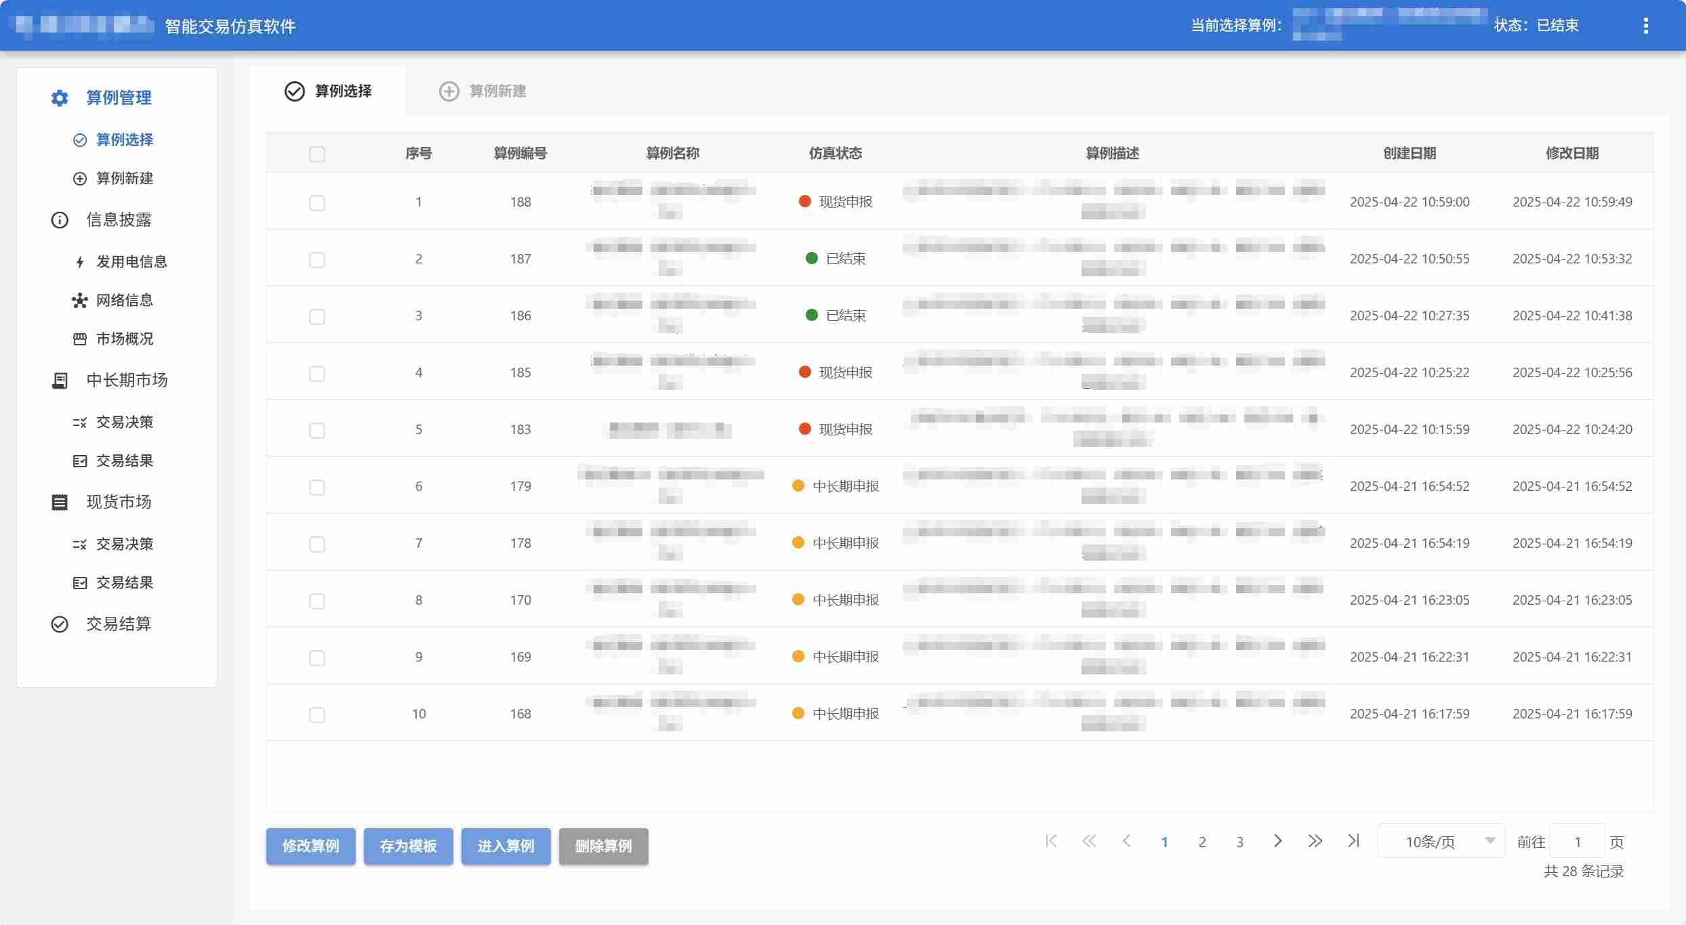Click the 进入算例 button
This screenshot has height=925, width=1686.
coord(506,846)
